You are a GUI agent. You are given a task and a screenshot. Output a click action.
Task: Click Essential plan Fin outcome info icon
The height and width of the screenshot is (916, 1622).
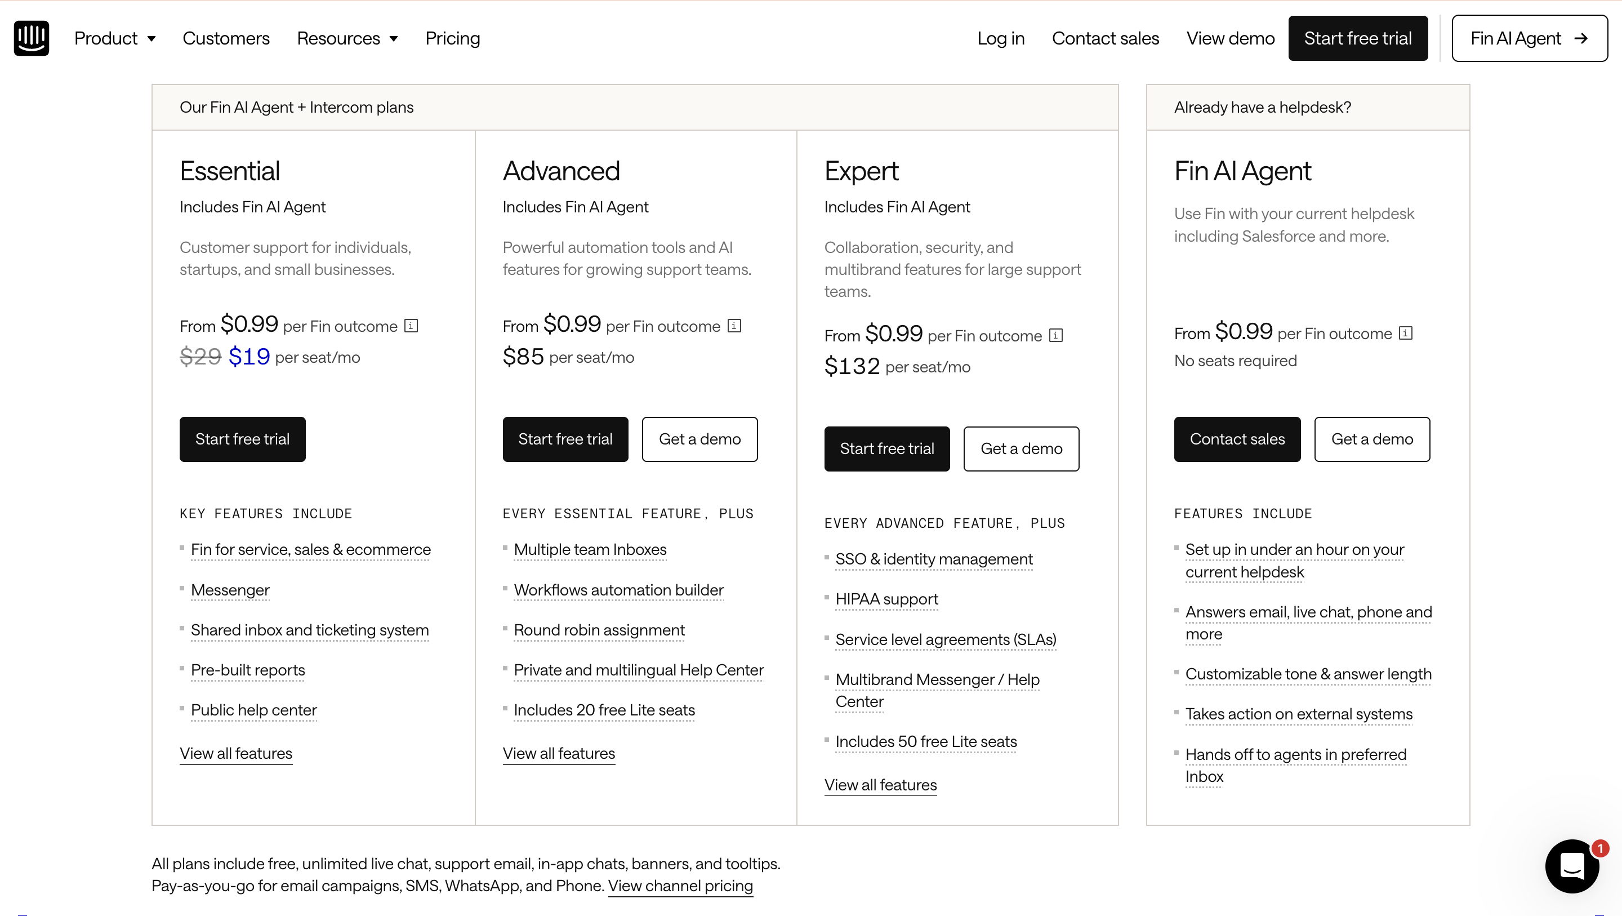pos(411,326)
